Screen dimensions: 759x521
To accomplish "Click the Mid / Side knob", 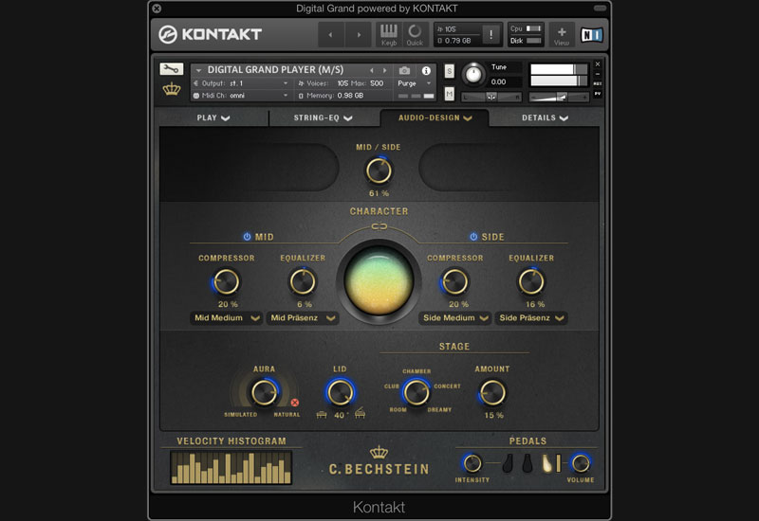I will point(379,171).
